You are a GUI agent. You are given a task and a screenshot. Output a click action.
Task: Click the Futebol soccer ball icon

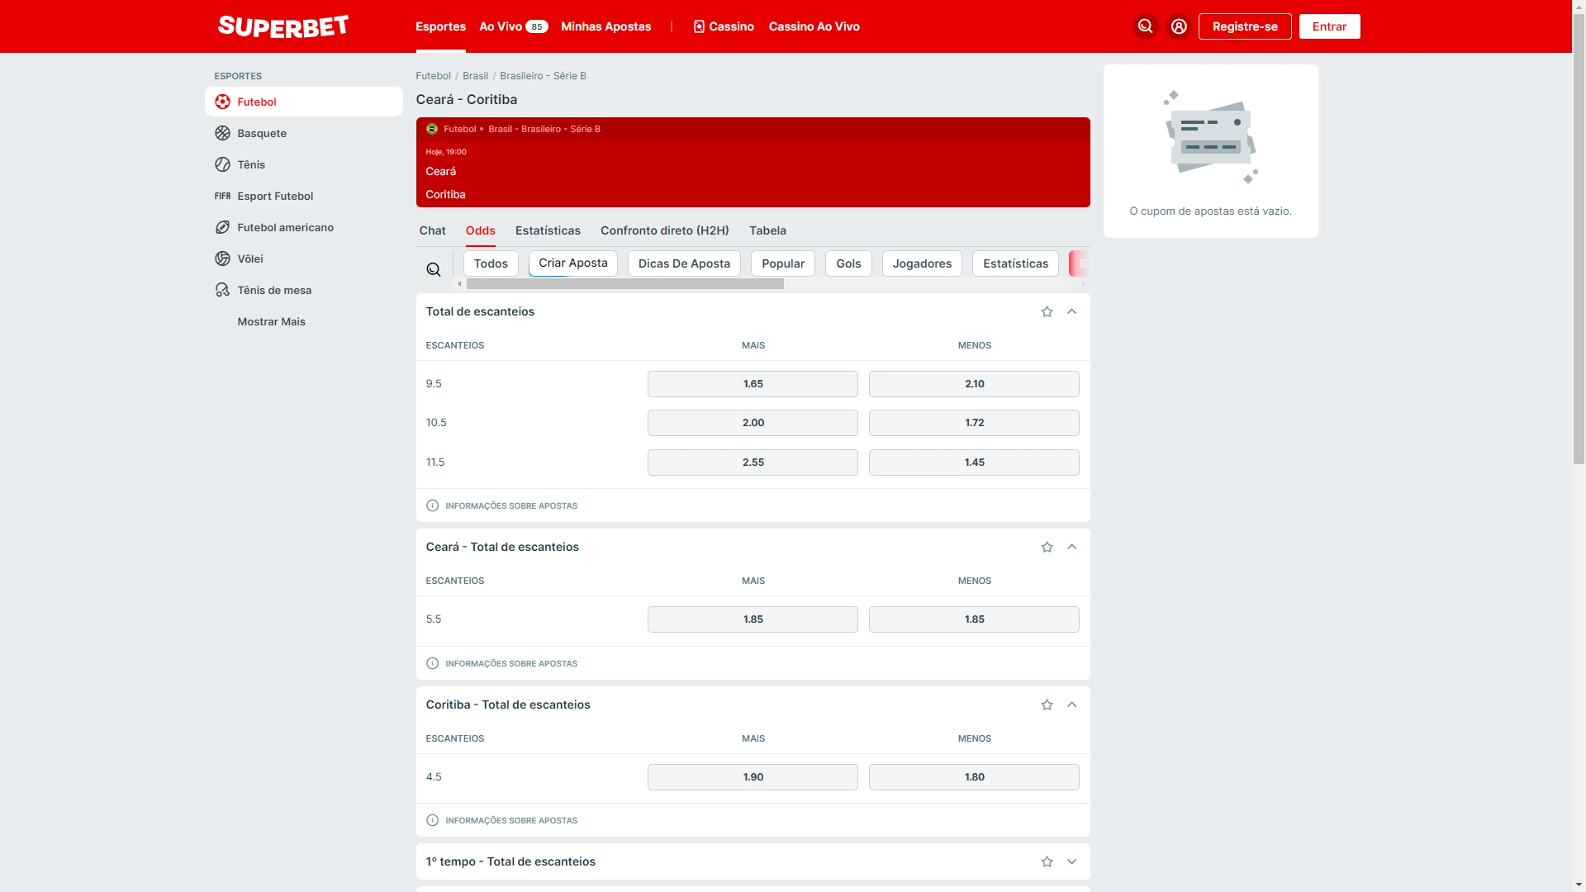point(222,102)
